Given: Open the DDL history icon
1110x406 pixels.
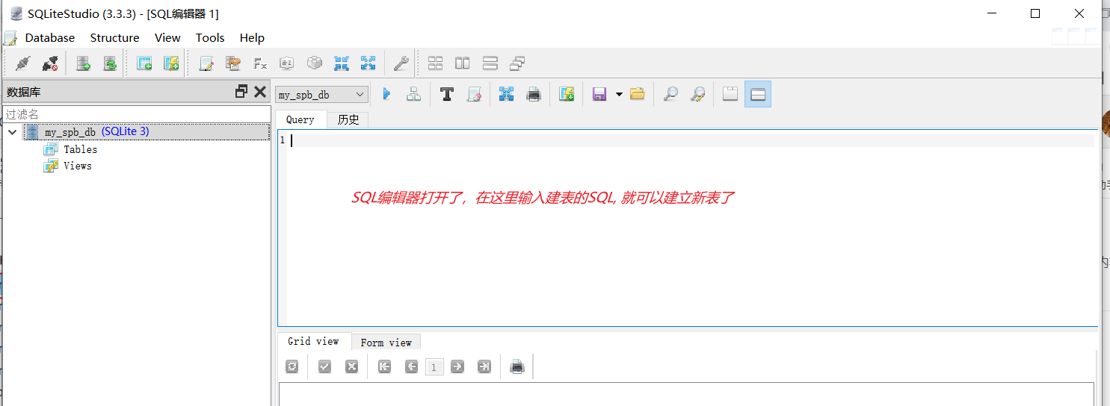Looking at the screenshot, I should 233,63.
